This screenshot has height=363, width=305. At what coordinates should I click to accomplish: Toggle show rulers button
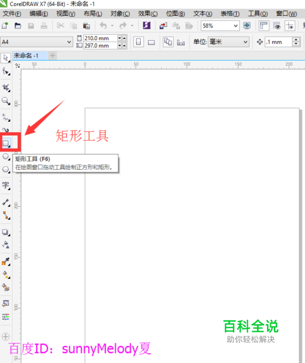[x=264, y=26]
